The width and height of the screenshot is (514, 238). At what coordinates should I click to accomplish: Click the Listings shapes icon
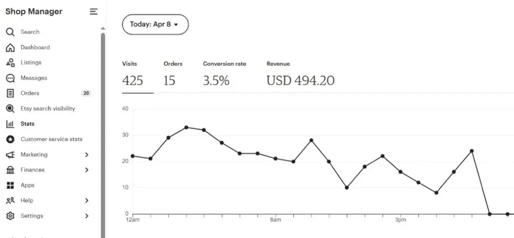10,63
